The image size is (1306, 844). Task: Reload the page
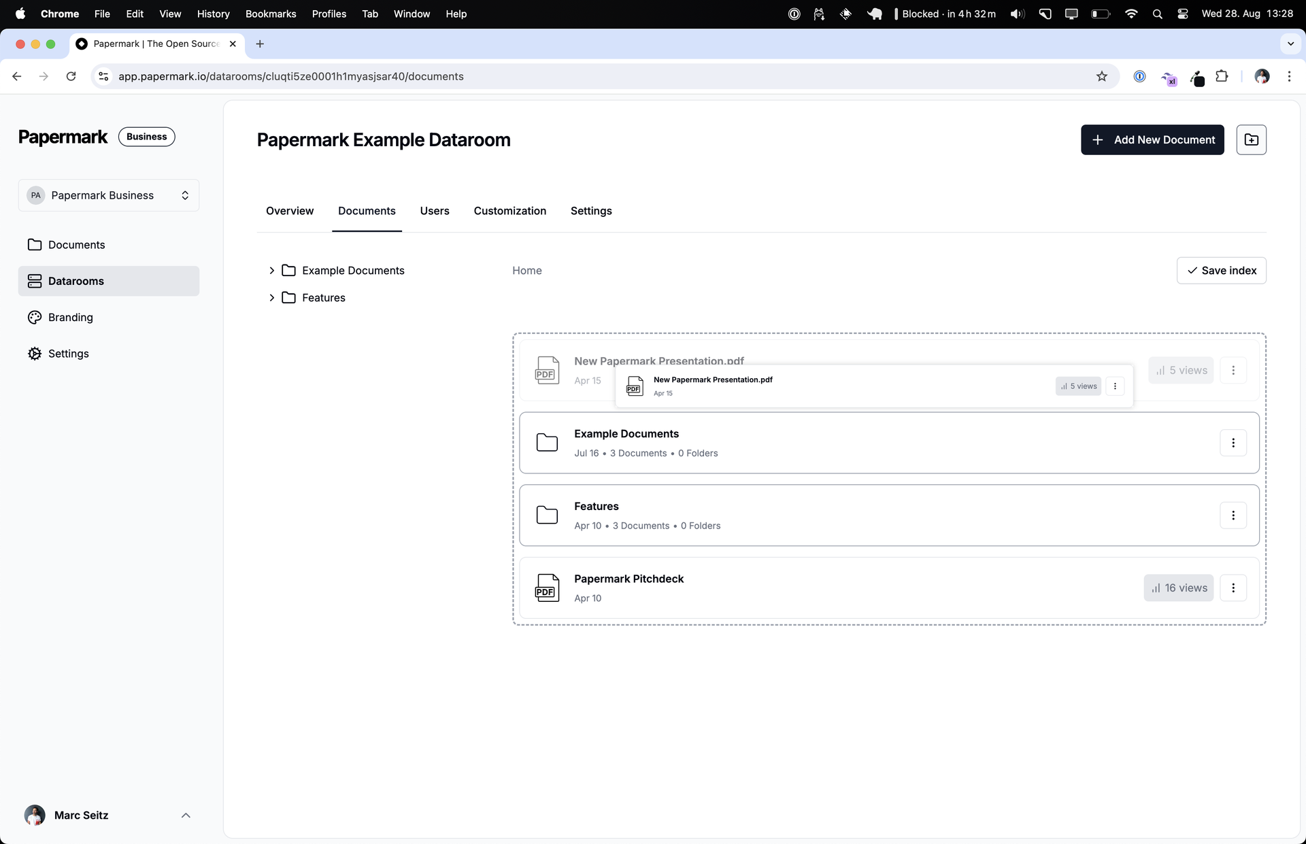pos(71,76)
